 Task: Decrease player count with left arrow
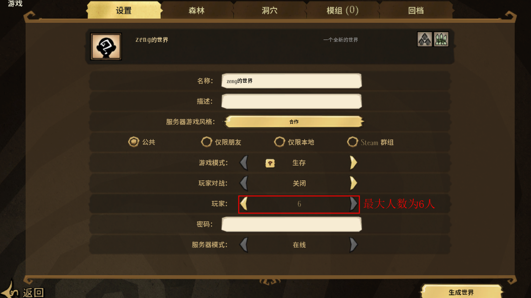point(244,204)
